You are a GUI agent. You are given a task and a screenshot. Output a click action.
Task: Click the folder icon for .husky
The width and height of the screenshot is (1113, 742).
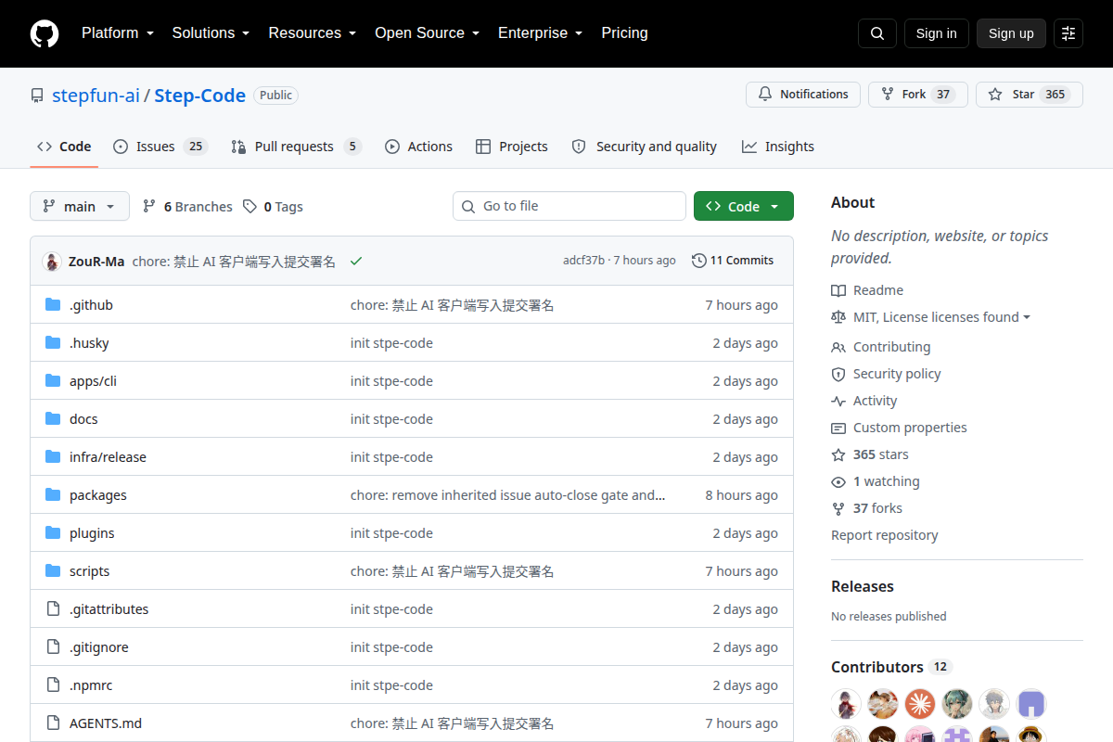(x=53, y=343)
